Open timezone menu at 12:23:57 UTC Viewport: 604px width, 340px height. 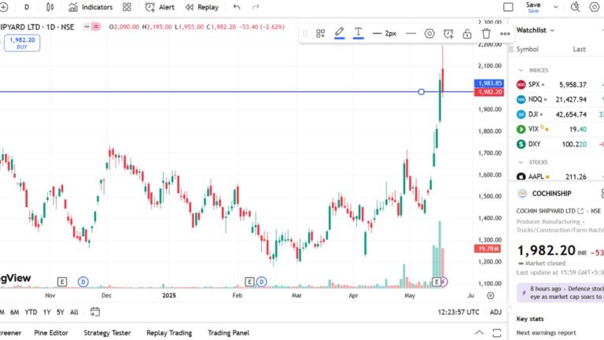point(459,312)
